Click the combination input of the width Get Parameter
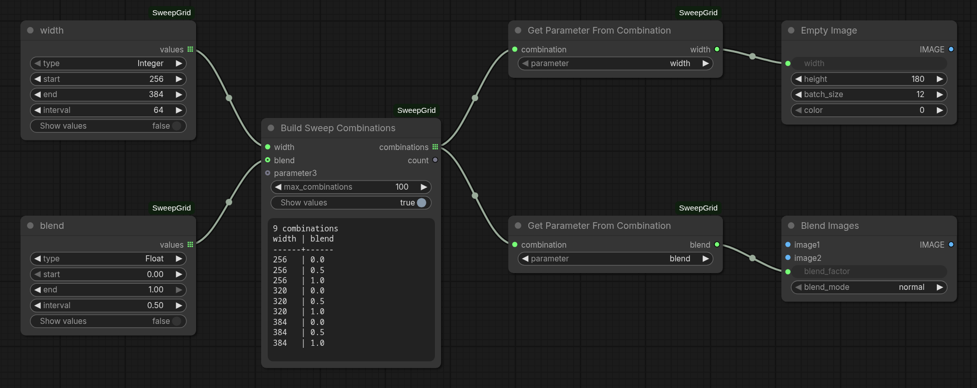This screenshot has height=388, width=977. 515,49
